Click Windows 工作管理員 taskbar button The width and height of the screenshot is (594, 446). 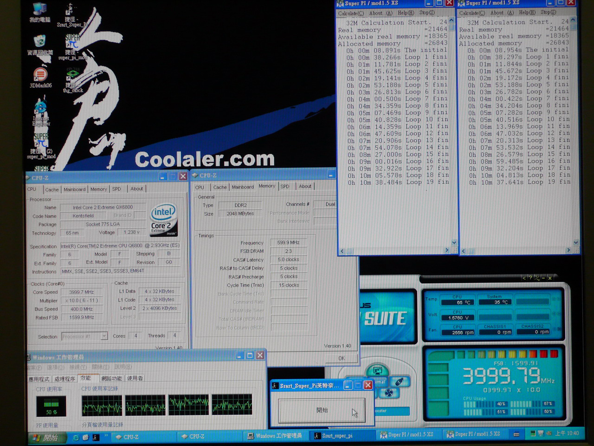(x=276, y=436)
